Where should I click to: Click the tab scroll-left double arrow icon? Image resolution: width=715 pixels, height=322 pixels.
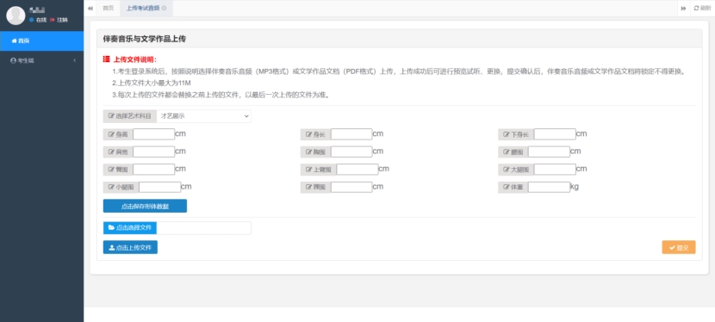pos(90,9)
